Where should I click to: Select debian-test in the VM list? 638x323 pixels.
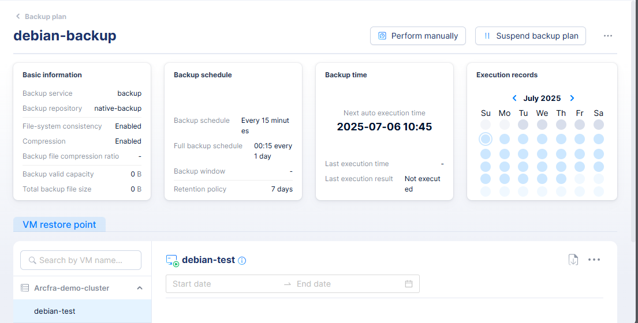click(x=55, y=311)
